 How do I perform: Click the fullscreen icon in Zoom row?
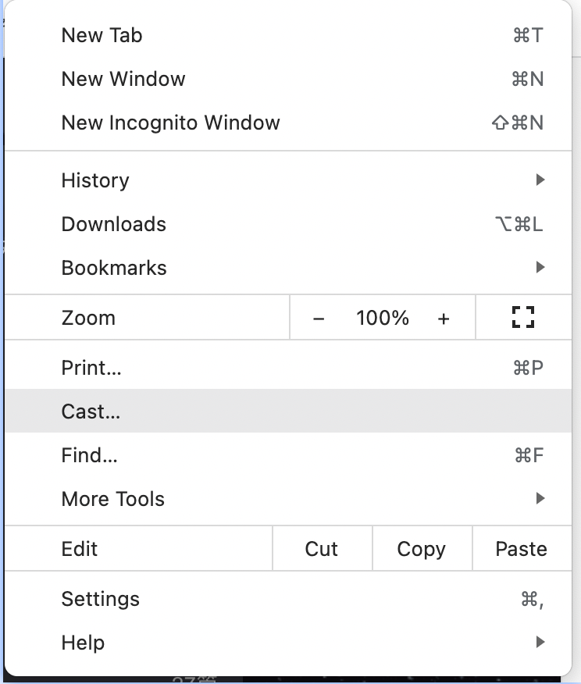coord(522,317)
